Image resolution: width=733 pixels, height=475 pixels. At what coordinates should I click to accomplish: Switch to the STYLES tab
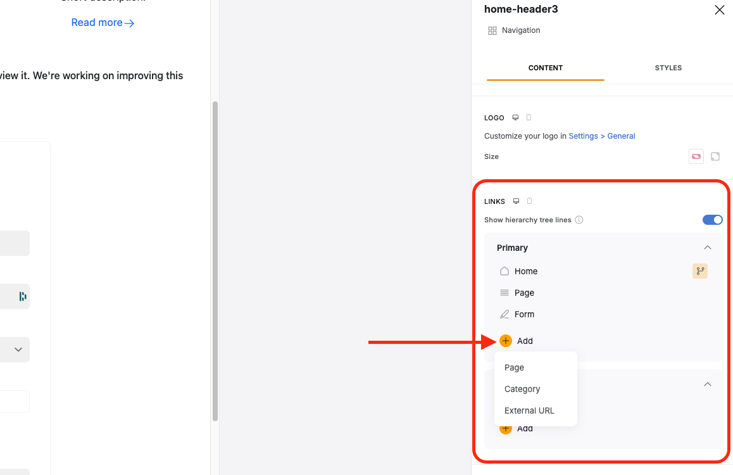(x=668, y=68)
